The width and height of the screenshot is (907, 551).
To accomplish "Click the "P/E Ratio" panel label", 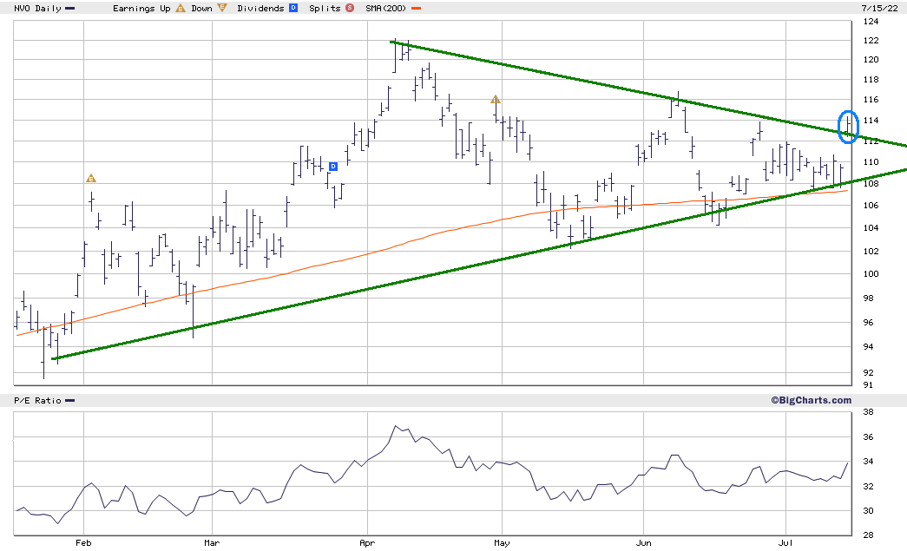I will click(37, 400).
